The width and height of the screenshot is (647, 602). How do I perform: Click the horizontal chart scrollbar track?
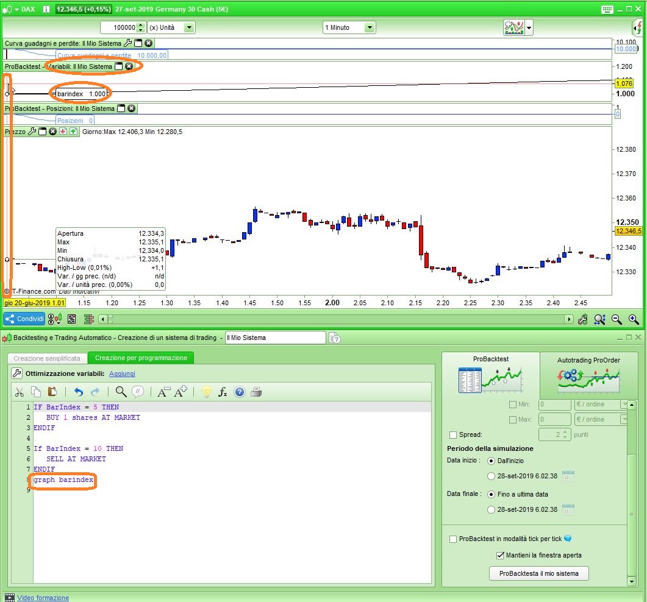click(335, 319)
